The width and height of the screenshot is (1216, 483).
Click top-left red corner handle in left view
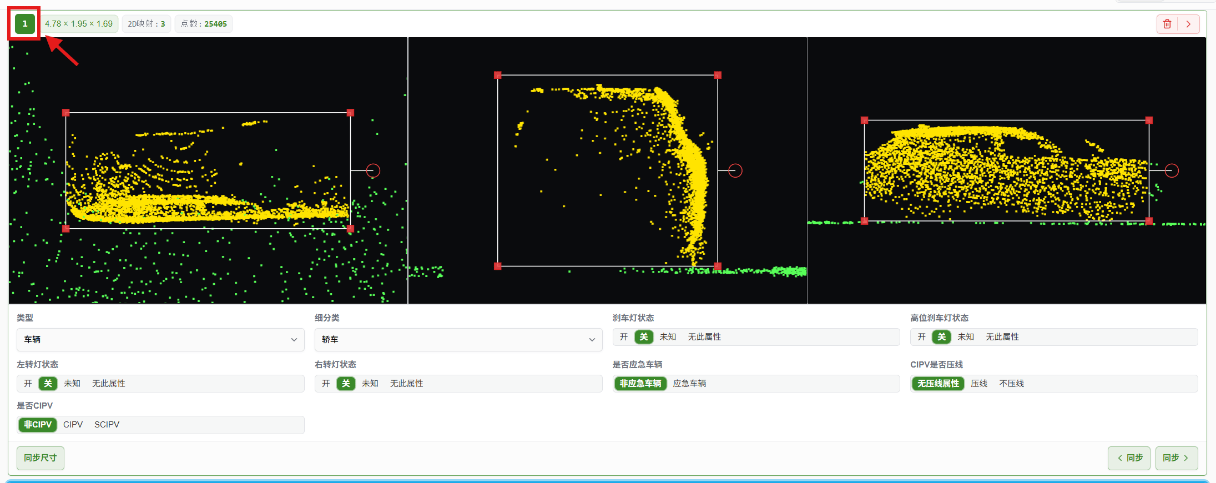pyautogui.click(x=66, y=113)
